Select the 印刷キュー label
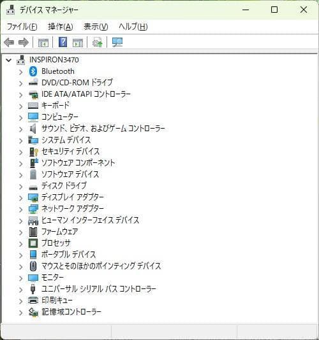 [57, 301]
